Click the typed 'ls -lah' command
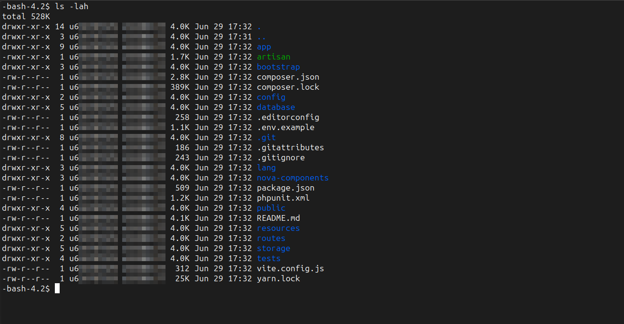 click(71, 6)
